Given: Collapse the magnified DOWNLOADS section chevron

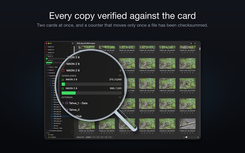Looking at the screenshot, I should click(120, 76).
